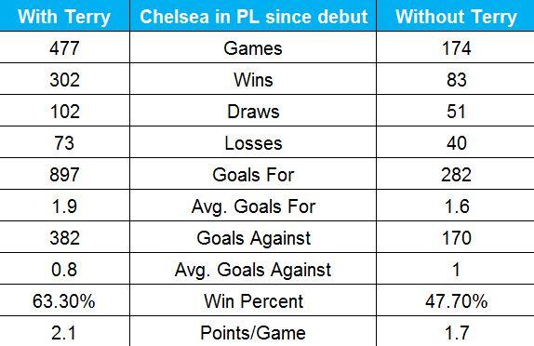Click the 'Avg. Goals For' label
This screenshot has width=534, height=346.
tap(253, 206)
